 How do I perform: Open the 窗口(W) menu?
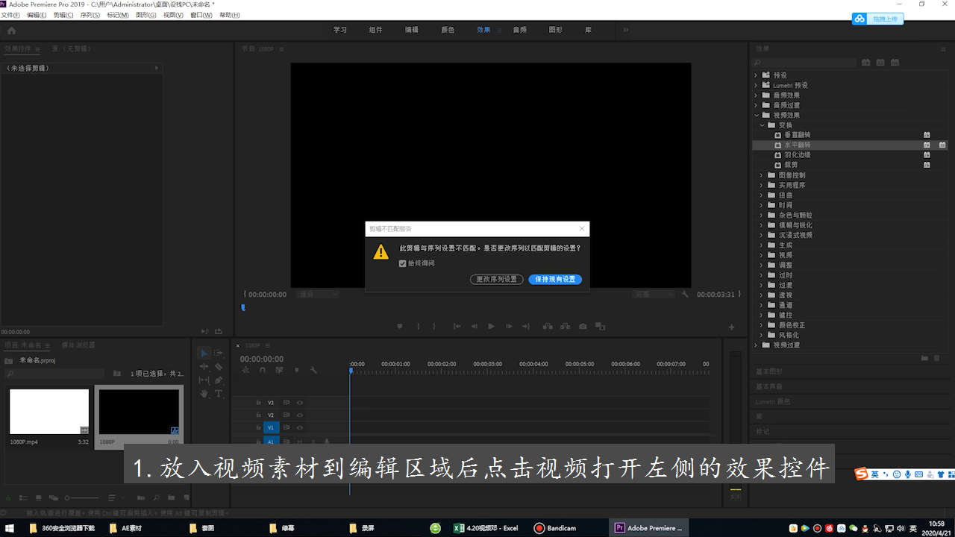point(201,15)
